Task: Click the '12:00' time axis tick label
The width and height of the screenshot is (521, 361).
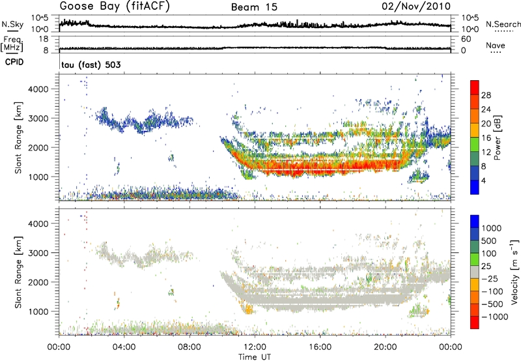Action: coord(255,347)
